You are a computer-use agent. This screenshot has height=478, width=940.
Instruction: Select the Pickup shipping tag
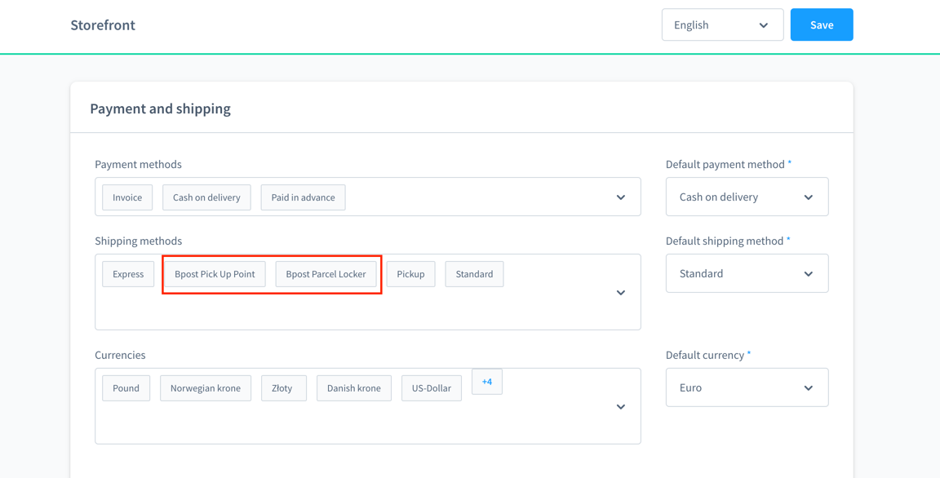(x=410, y=274)
